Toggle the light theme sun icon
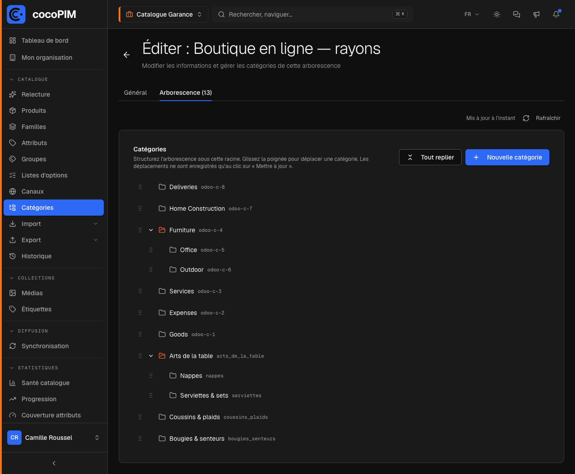The height and width of the screenshot is (474, 575). 497,14
